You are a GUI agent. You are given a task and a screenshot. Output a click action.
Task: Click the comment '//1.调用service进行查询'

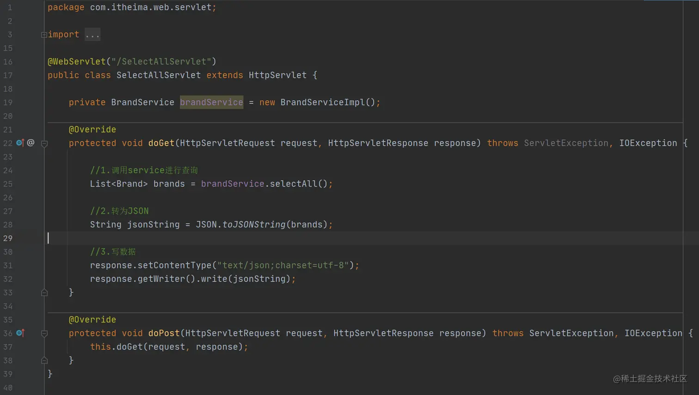click(144, 170)
